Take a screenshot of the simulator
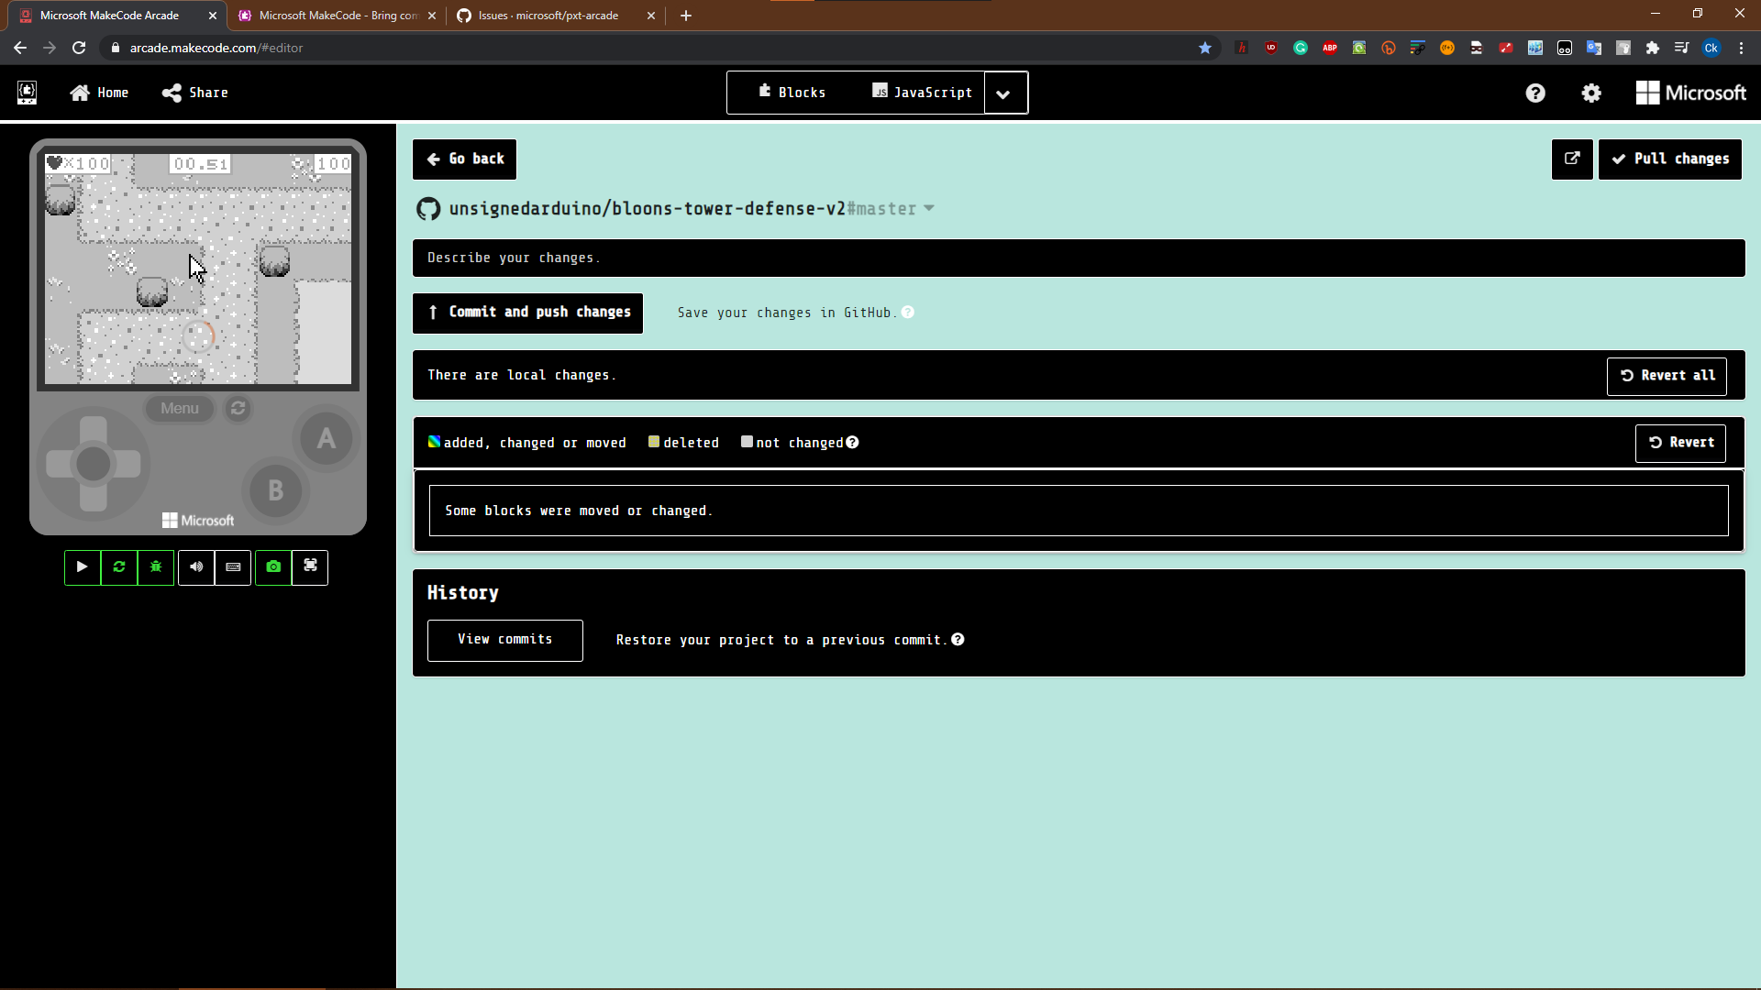 click(272, 567)
